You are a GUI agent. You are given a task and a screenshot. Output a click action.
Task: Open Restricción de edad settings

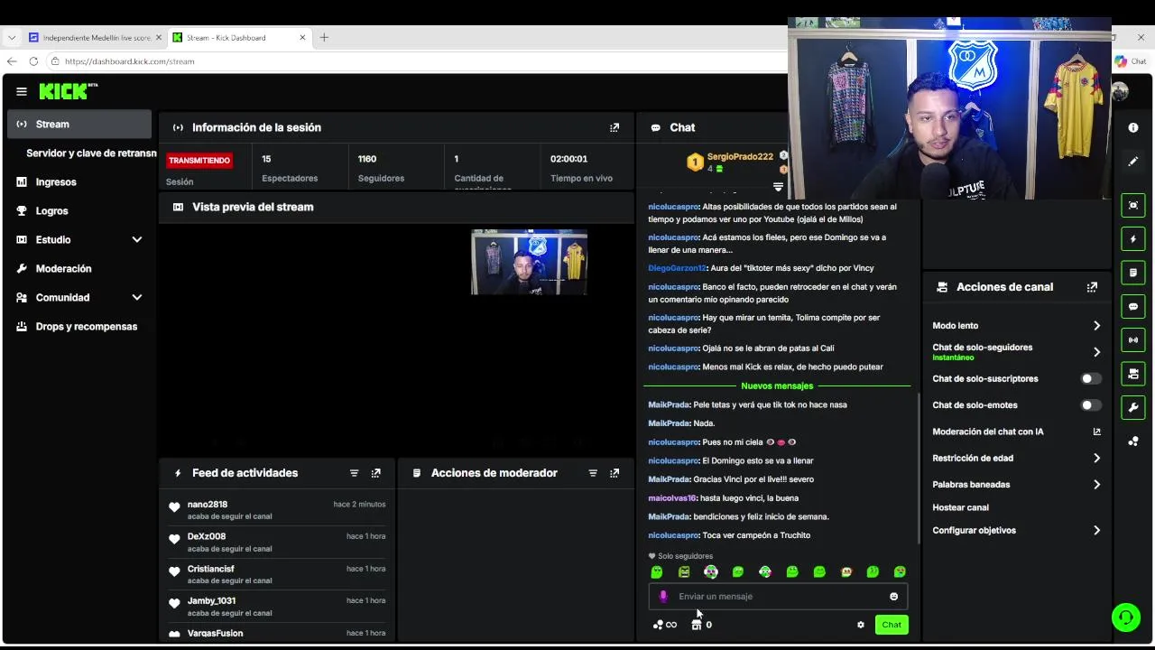tap(1017, 459)
